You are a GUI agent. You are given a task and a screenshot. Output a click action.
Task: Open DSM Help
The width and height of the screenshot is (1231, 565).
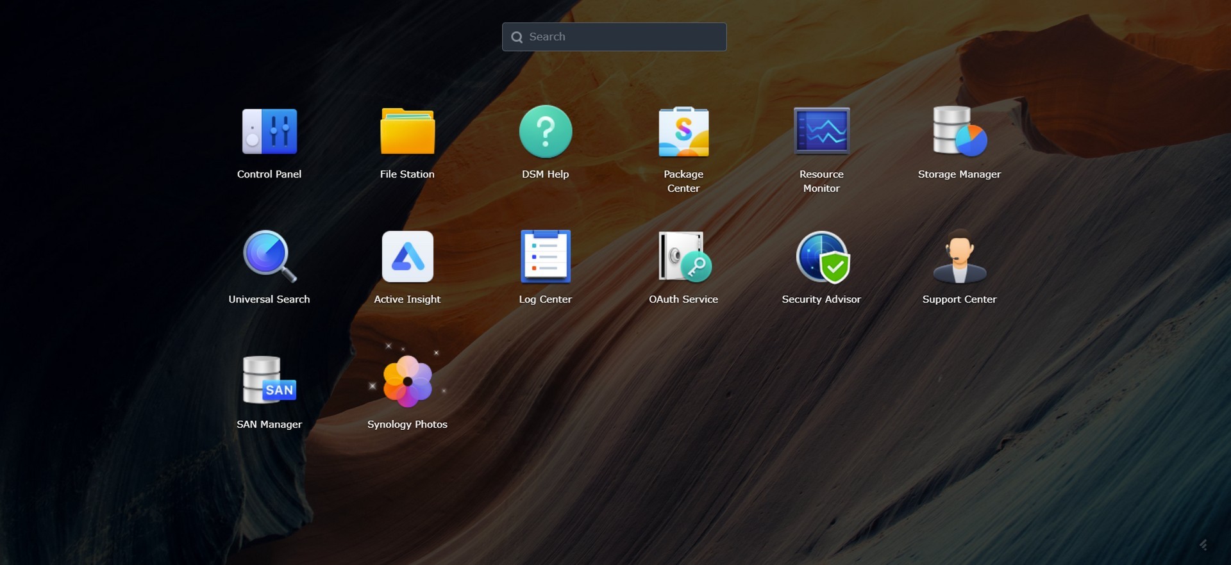tap(546, 132)
